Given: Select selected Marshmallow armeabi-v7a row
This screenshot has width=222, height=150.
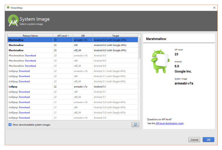Looking at the screenshot, I should 73,40.
